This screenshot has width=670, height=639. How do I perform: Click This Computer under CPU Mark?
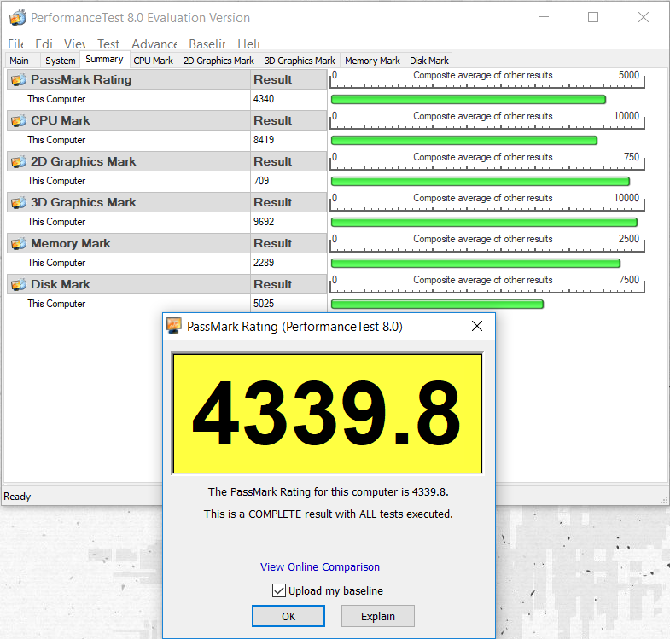tap(56, 140)
